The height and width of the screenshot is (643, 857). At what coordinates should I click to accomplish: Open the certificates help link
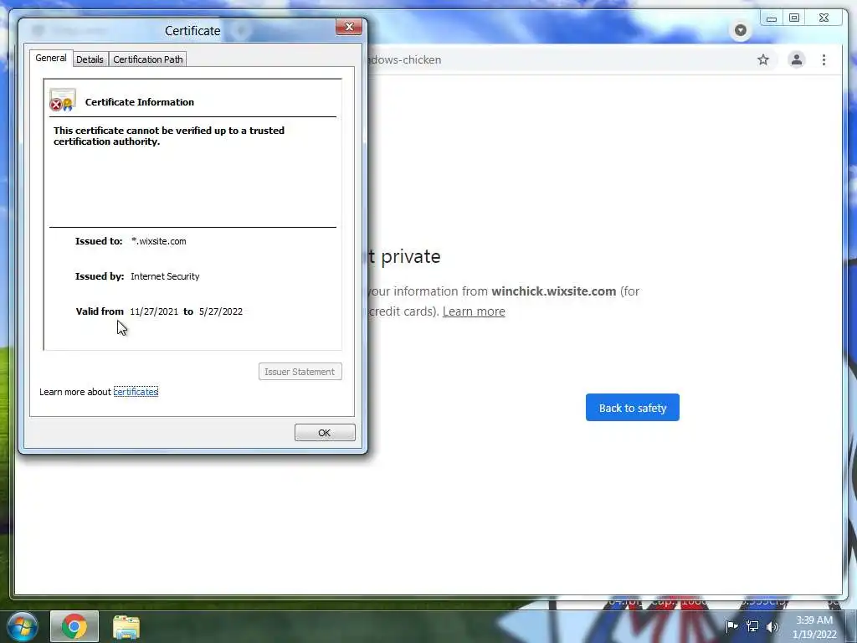136,392
